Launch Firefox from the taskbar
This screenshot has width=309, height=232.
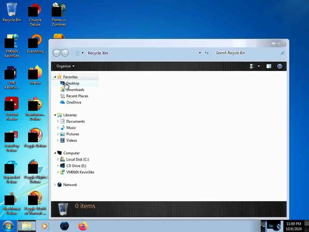83,226
